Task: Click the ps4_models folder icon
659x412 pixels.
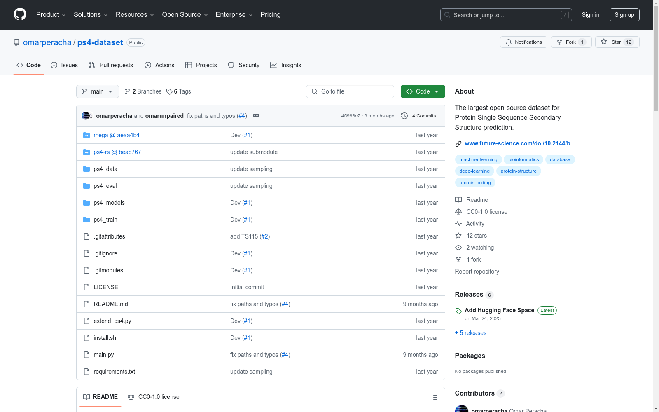Action: [86, 203]
